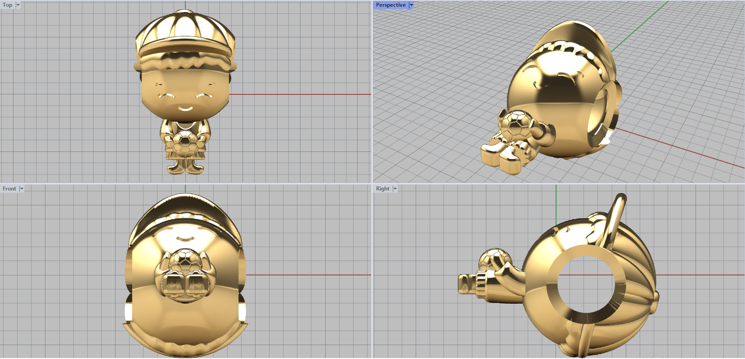Select the cap's thin brim in Right viewport
The image size is (745, 359).
tap(616, 215)
